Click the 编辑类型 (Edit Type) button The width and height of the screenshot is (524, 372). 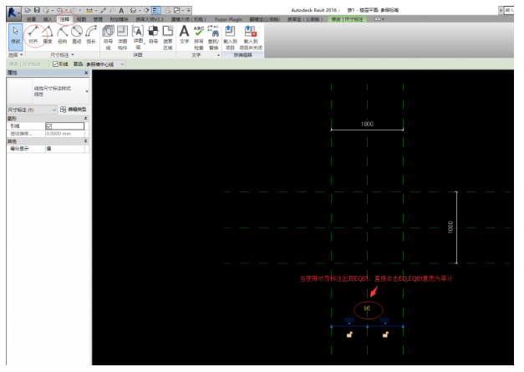pos(74,110)
